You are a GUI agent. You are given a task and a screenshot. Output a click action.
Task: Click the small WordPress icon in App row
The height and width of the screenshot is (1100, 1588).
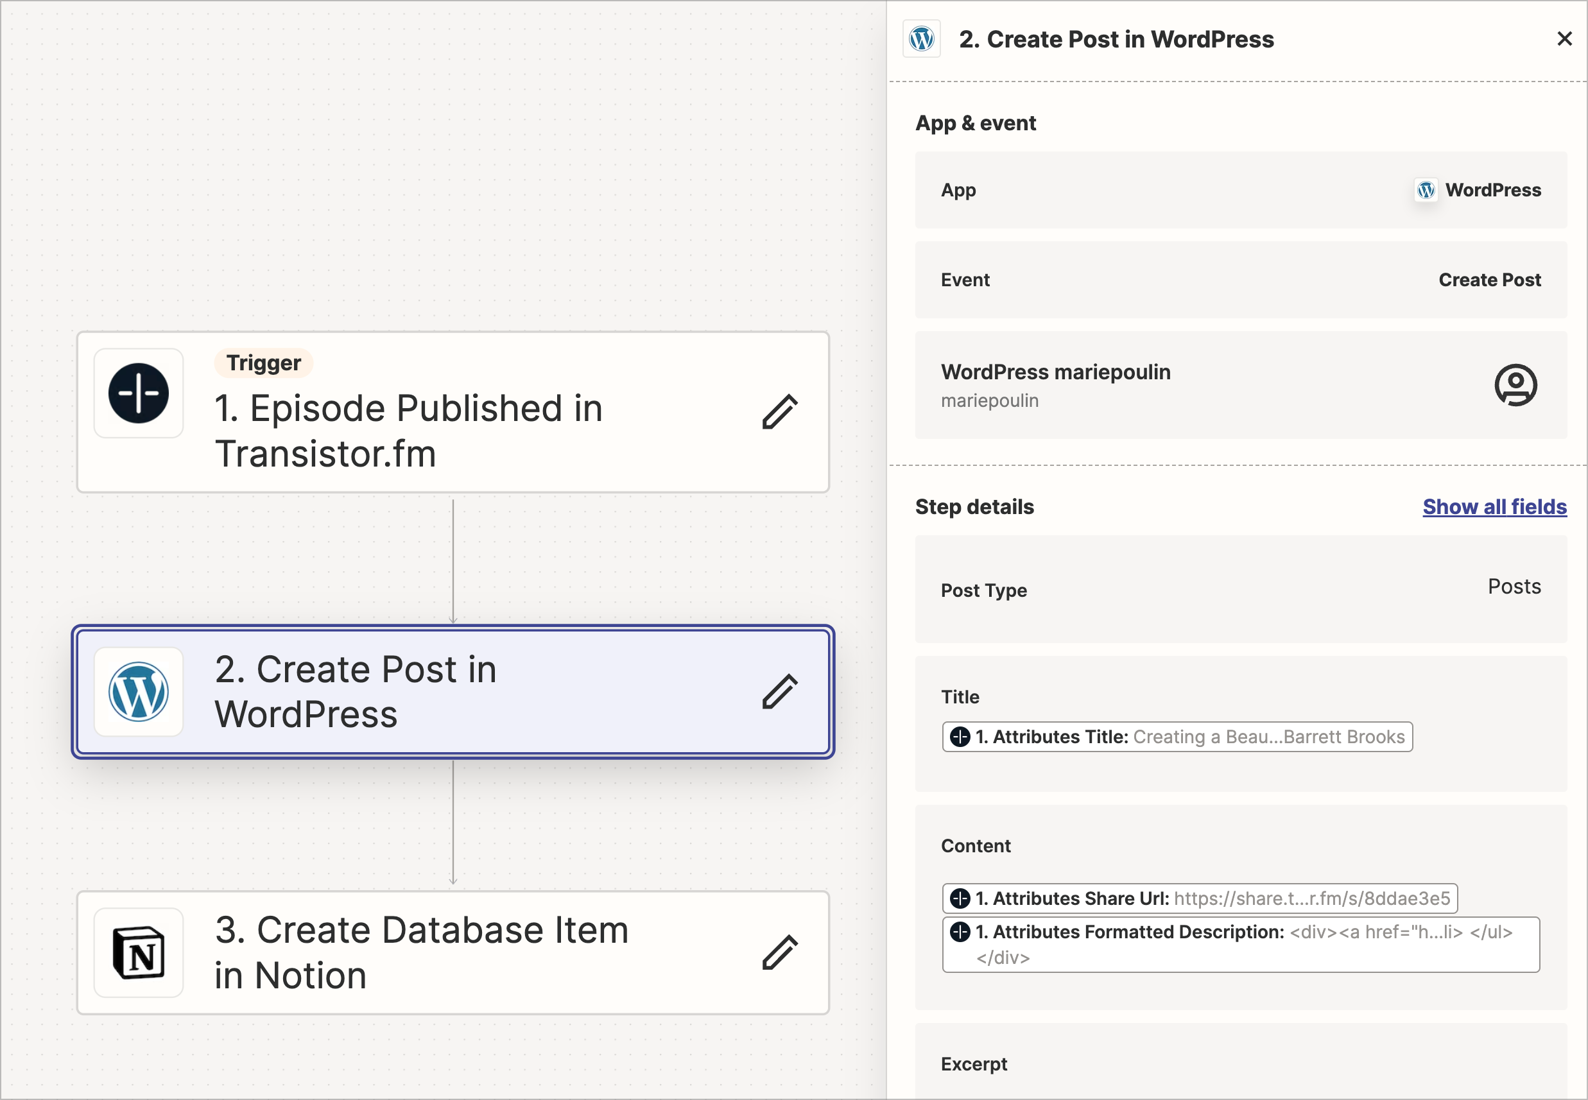[1426, 189]
